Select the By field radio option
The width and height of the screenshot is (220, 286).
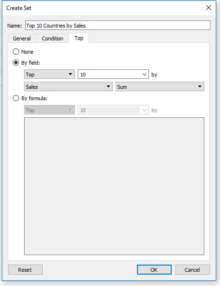click(16, 63)
